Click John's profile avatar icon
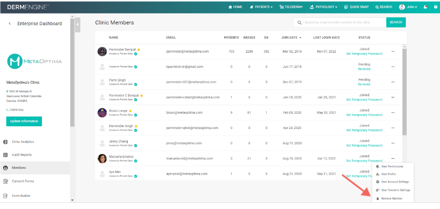This screenshot has height=209, width=440. click(x=402, y=7)
